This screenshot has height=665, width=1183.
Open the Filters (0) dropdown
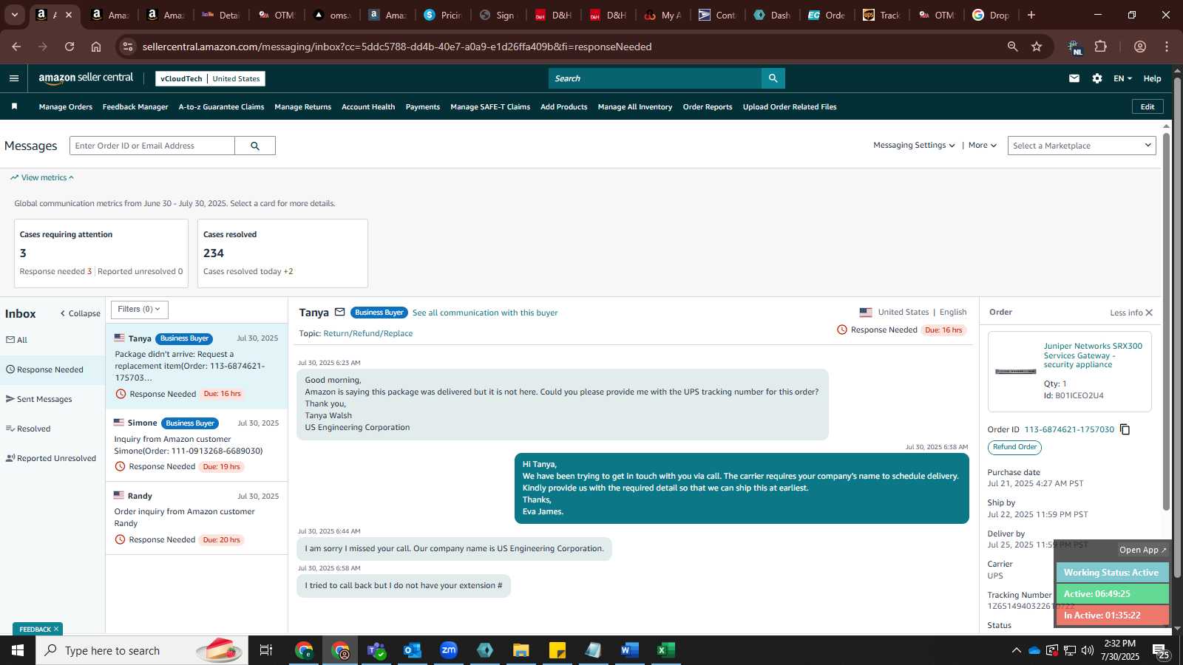click(140, 310)
